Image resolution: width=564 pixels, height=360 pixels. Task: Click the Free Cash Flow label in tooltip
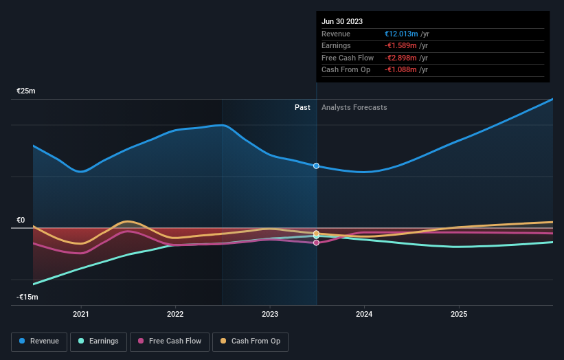pyautogui.click(x=348, y=58)
